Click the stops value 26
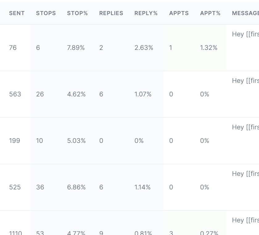The width and height of the screenshot is (259, 235). (40, 94)
